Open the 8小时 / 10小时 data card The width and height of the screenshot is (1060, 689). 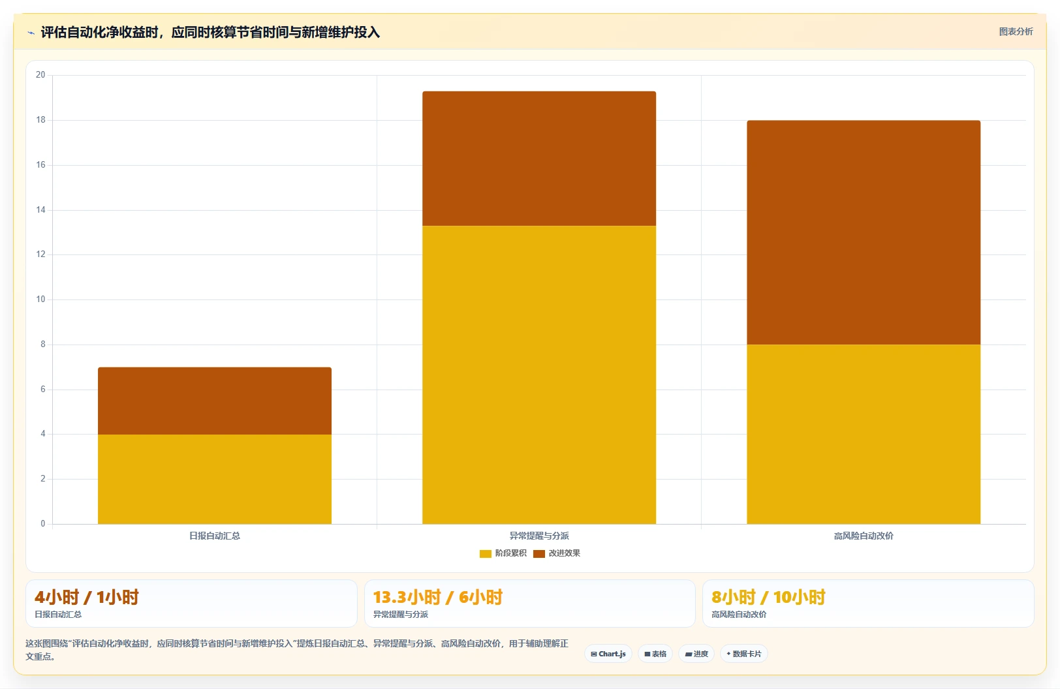(x=868, y=604)
